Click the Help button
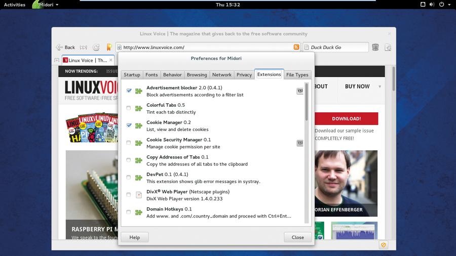 135,237
